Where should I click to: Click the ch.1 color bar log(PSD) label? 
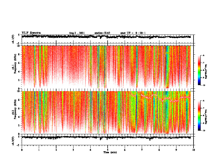point(206,72)
